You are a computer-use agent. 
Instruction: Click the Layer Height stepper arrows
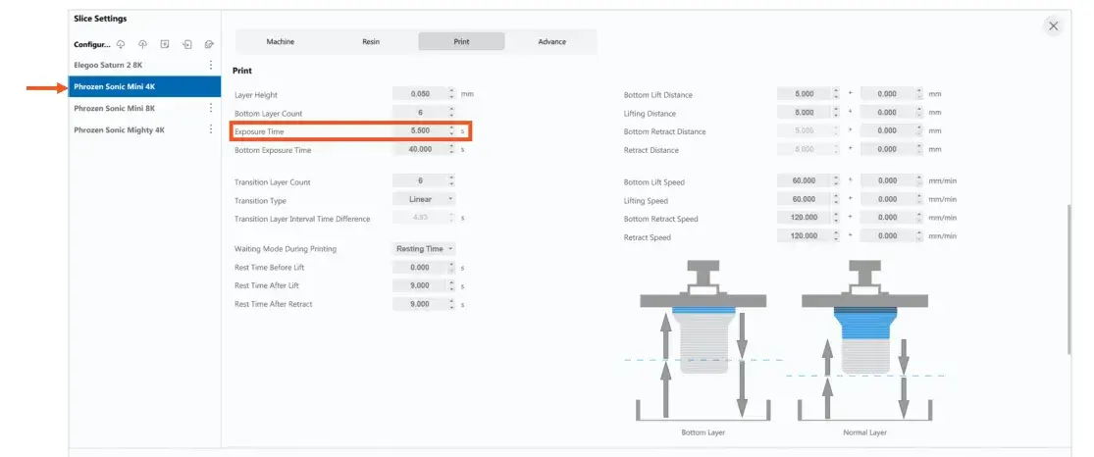click(451, 94)
